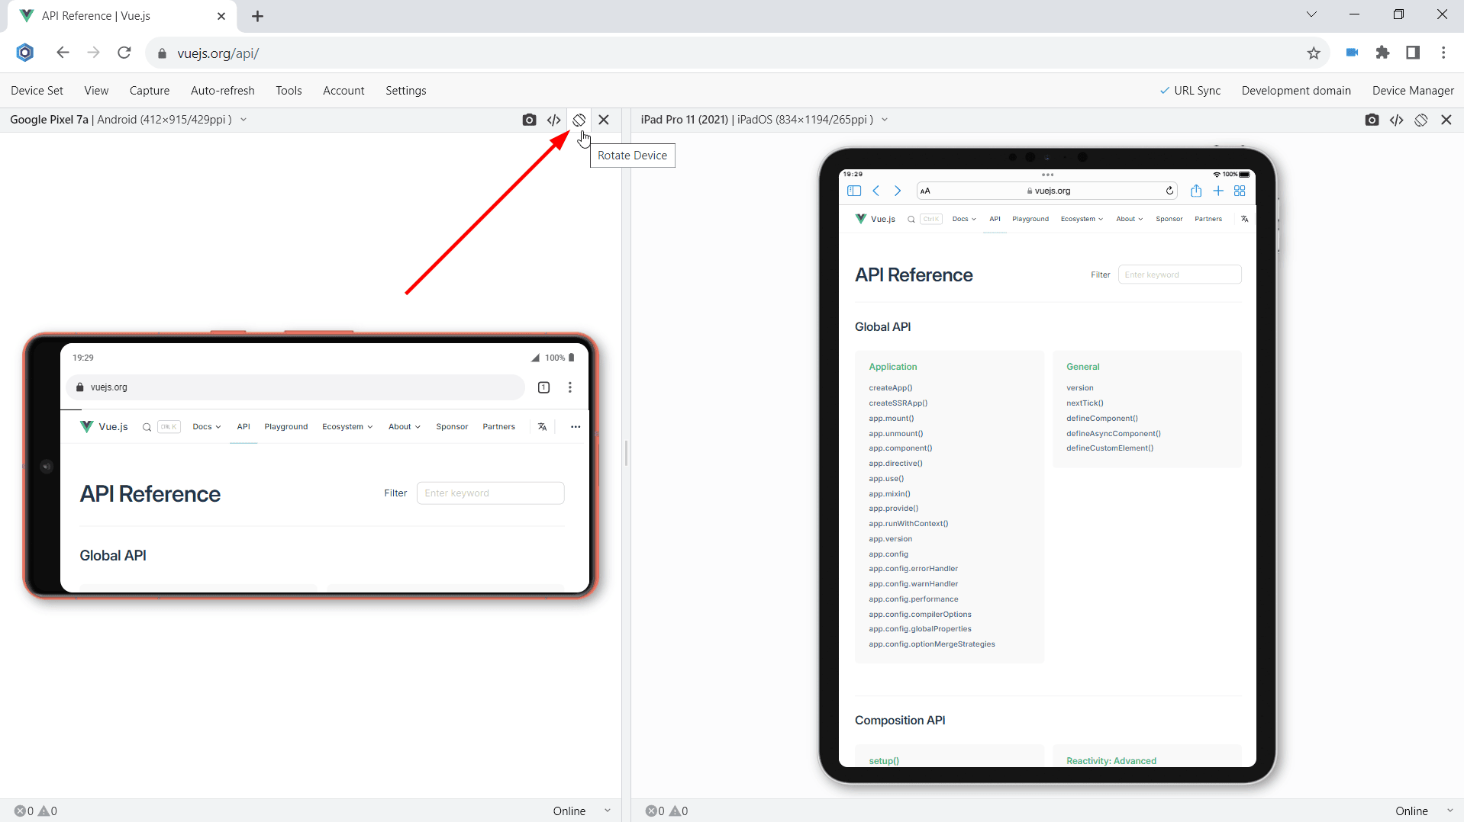Image resolution: width=1464 pixels, height=822 pixels.
Task: Open DevTools code icon for iPad Pro
Action: tap(1396, 120)
